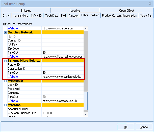Image resolution: width=154 pixels, height=132 pixels.
Task: Click the Cancel button
Action: pos(144,127)
